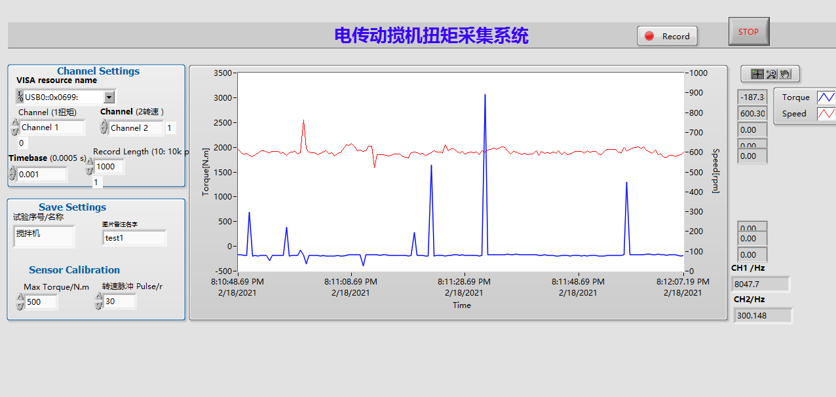This screenshot has height=397, width=836.
Task: Decrement the Record Length using its down arrow
Action: [89, 170]
